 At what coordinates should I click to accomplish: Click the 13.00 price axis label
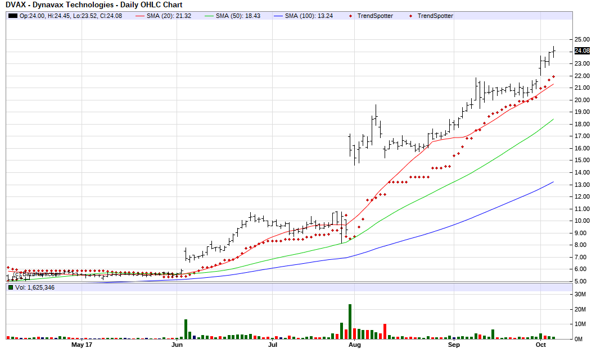pos(582,185)
